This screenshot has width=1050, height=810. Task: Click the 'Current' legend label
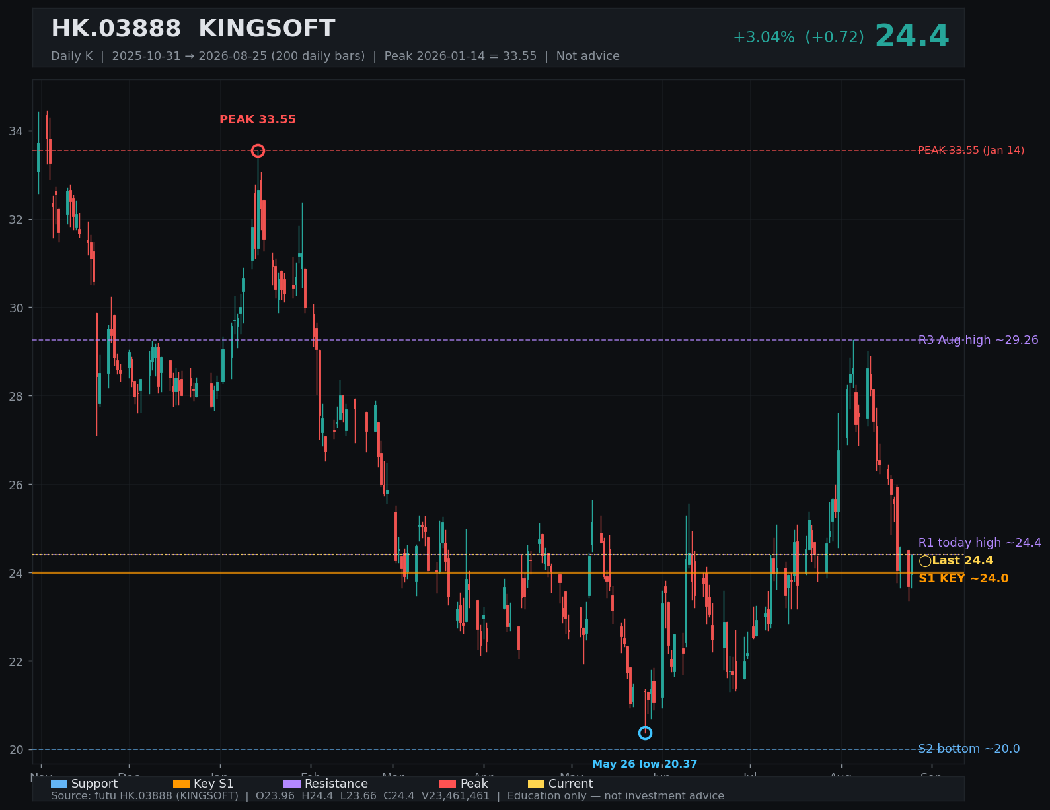(571, 784)
